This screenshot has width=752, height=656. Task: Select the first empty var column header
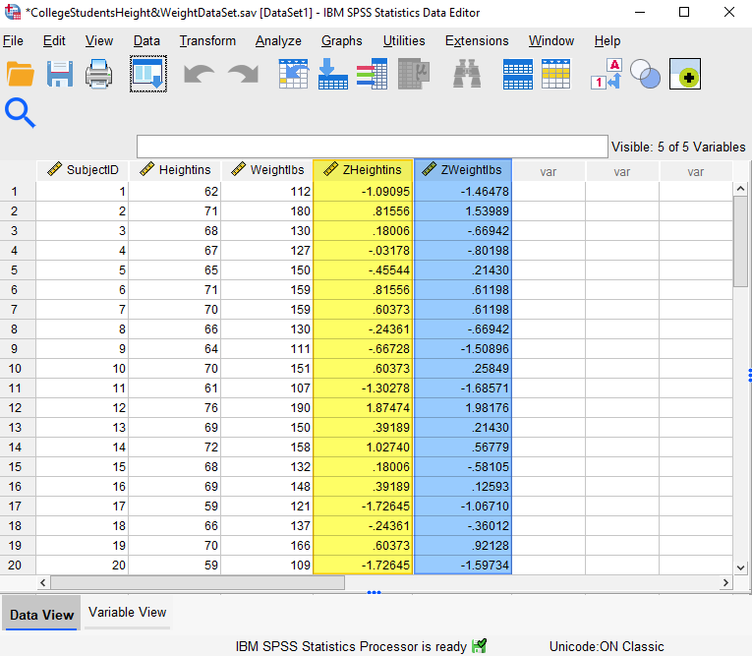[549, 171]
